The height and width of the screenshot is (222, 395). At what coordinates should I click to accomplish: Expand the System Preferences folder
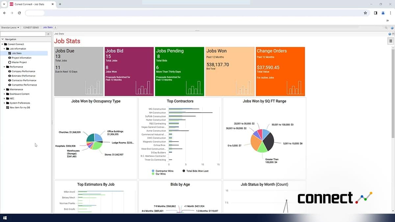(x=5, y=103)
